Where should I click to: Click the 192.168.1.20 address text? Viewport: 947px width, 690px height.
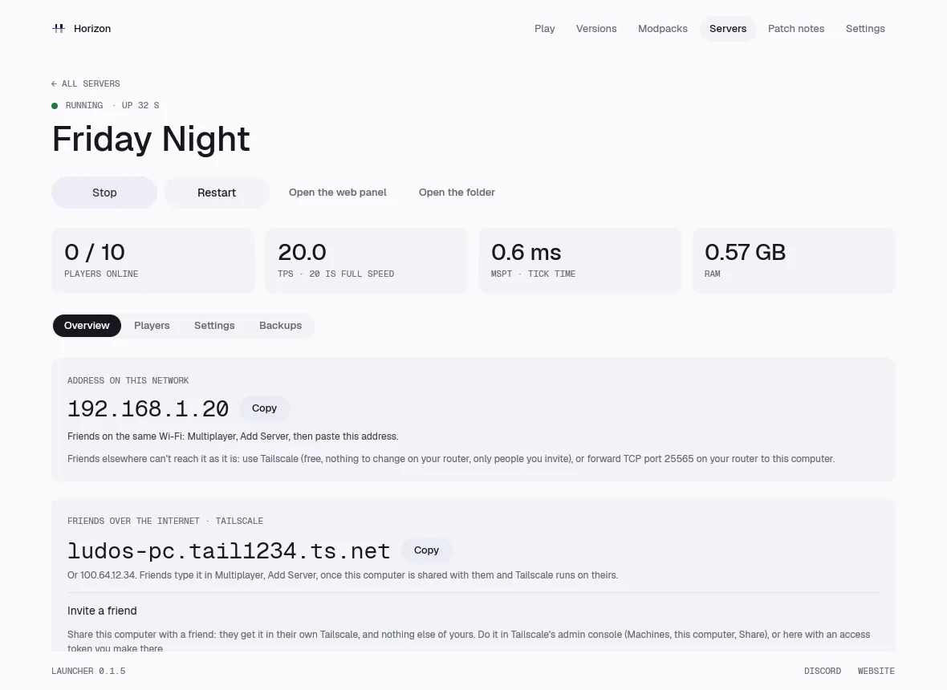pyautogui.click(x=148, y=408)
